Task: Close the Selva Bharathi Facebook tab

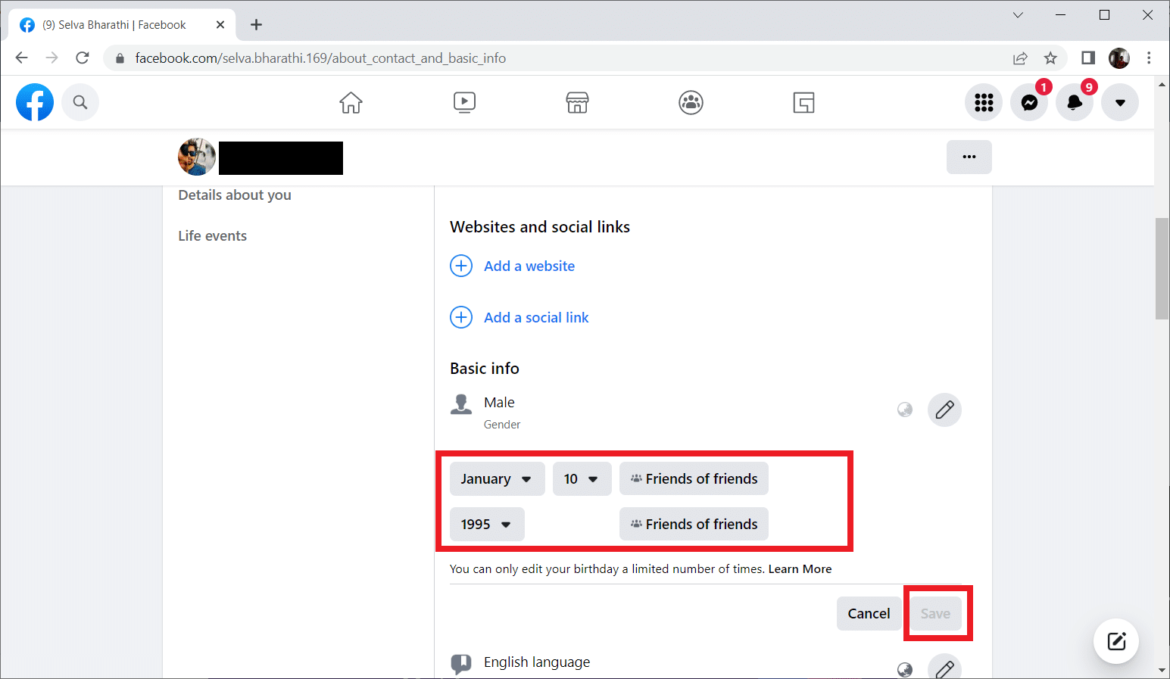Action: [x=220, y=25]
